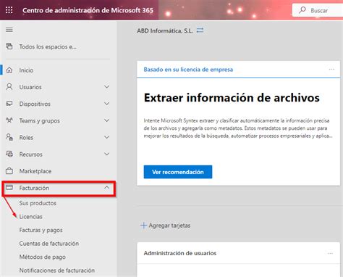Open Sus productos under Facturación
The height and width of the screenshot is (277, 343).
[38, 203]
